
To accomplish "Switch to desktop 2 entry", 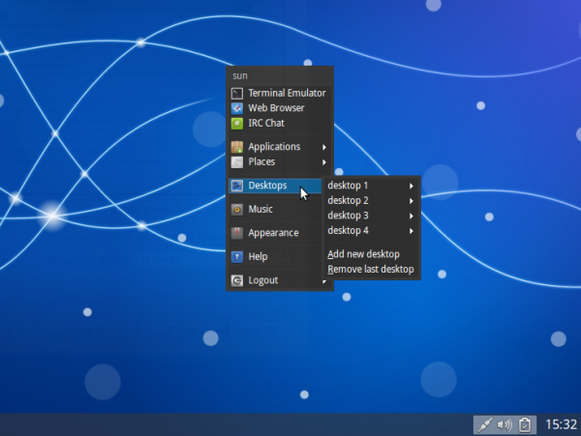I will [349, 201].
